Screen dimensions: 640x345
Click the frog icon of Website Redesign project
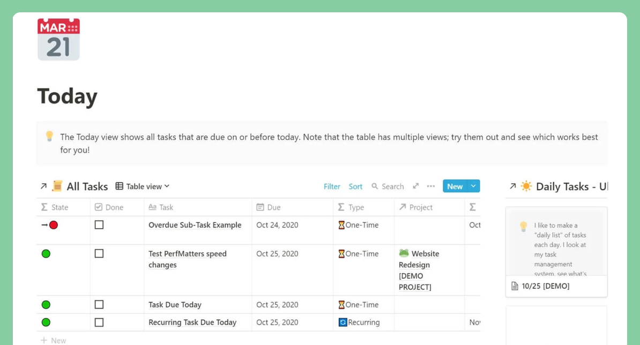[x=404, y=253]
